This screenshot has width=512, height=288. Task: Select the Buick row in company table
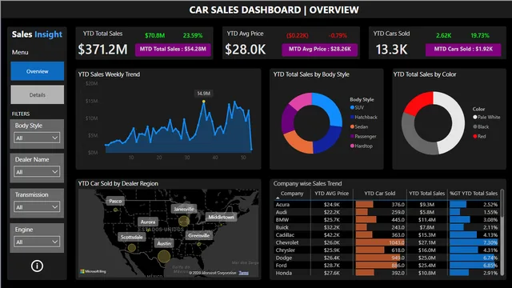pyautogui.click(x=386, y=227)
